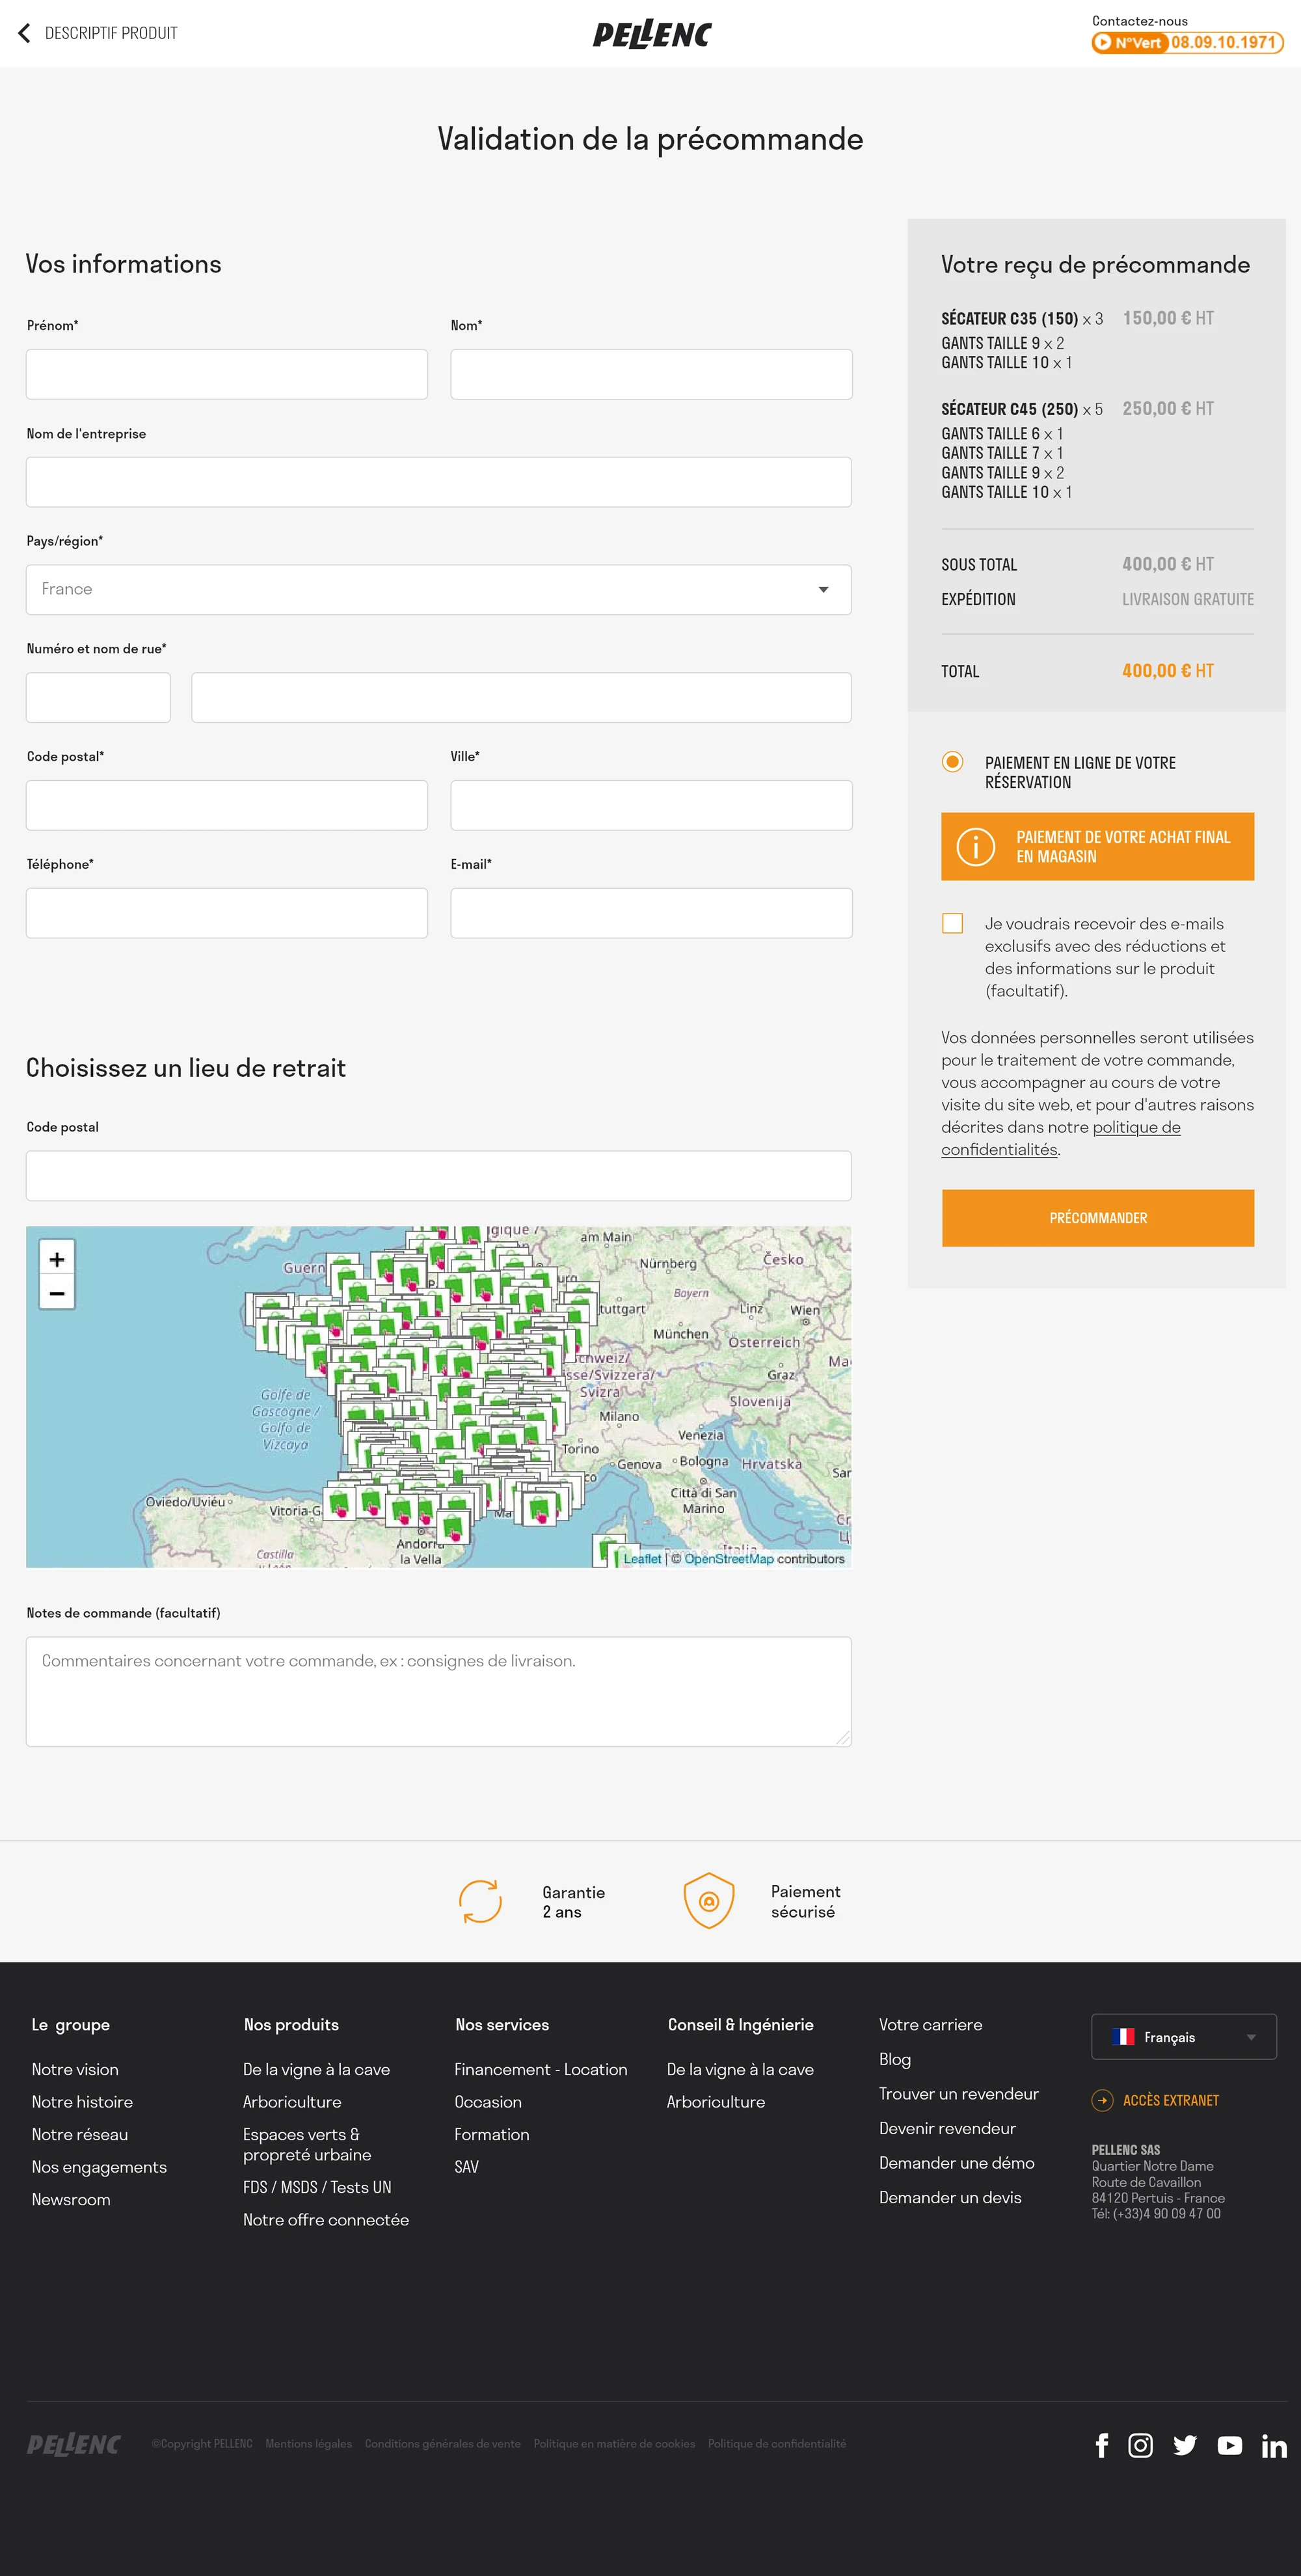Select the online payment radio button for reservation
1301x2576 pixels.
tap(952, 762)
